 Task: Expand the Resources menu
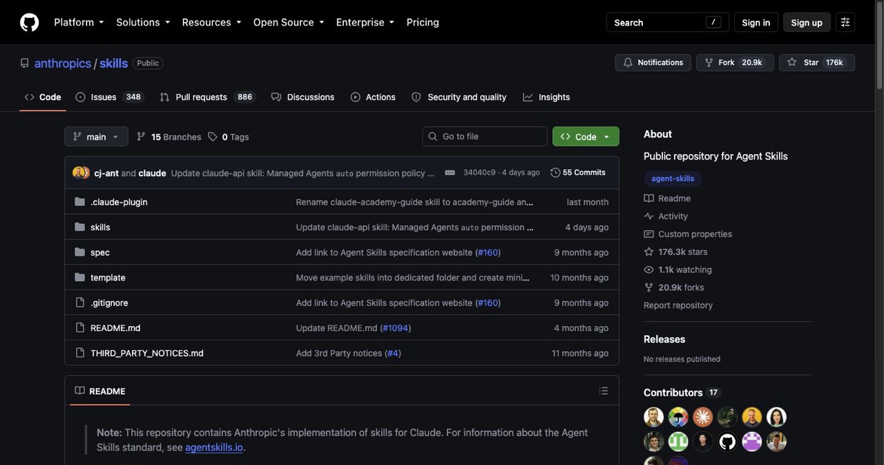point(211,22)
